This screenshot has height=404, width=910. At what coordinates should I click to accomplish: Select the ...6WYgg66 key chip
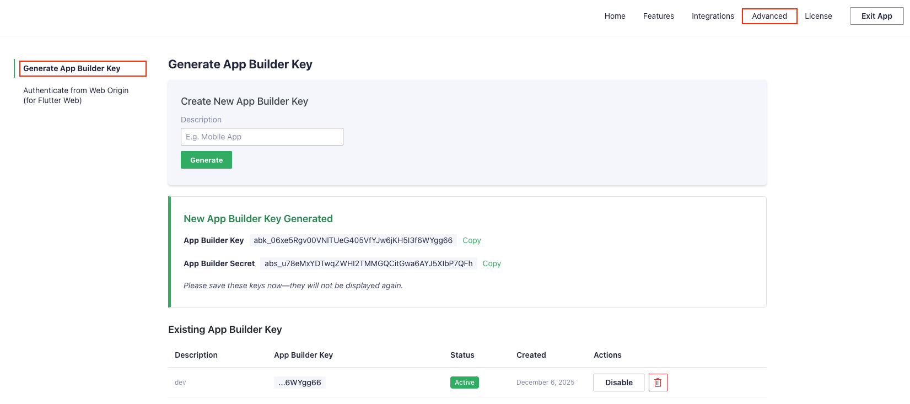pos(299,383)
